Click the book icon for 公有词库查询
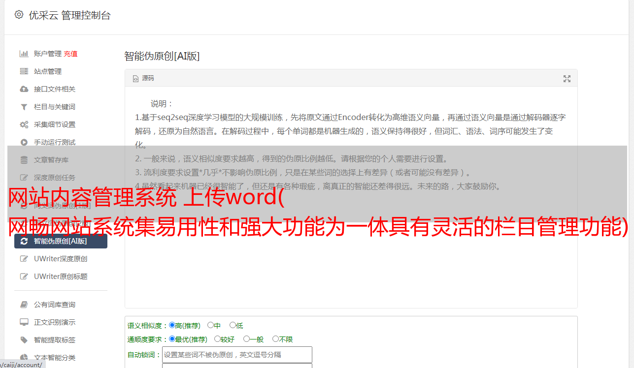 click(x=24, y=305)
